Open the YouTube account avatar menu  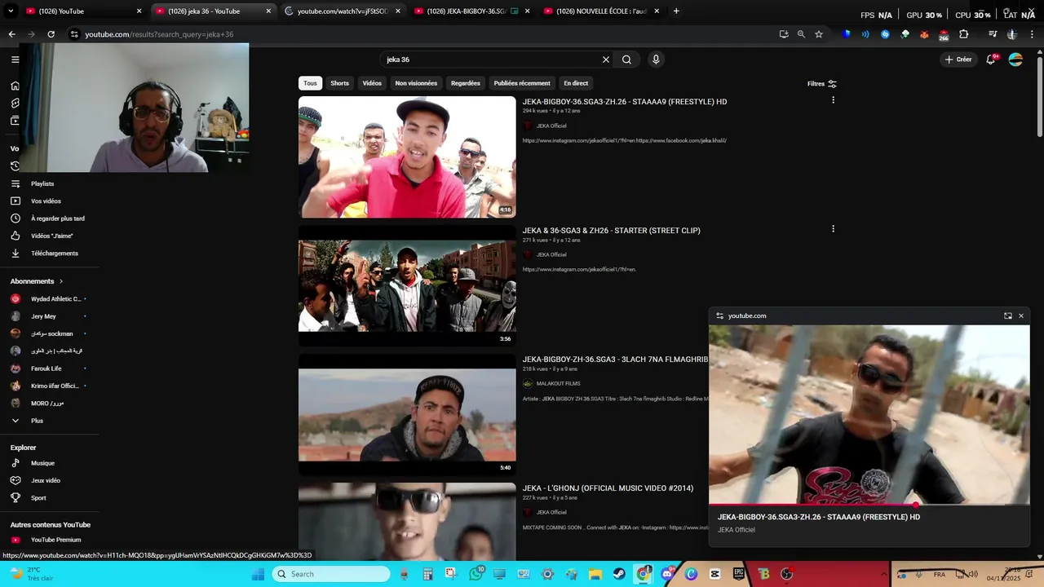[1015, 60]
